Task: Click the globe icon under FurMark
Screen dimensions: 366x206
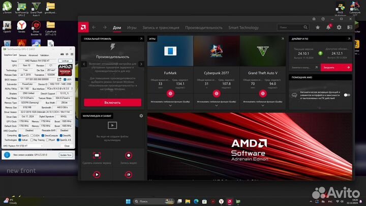Action: [x=170, y=94]
